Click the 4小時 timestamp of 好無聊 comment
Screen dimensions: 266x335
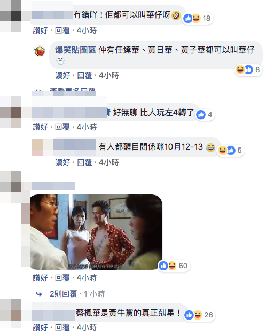[x=87, y=127]
